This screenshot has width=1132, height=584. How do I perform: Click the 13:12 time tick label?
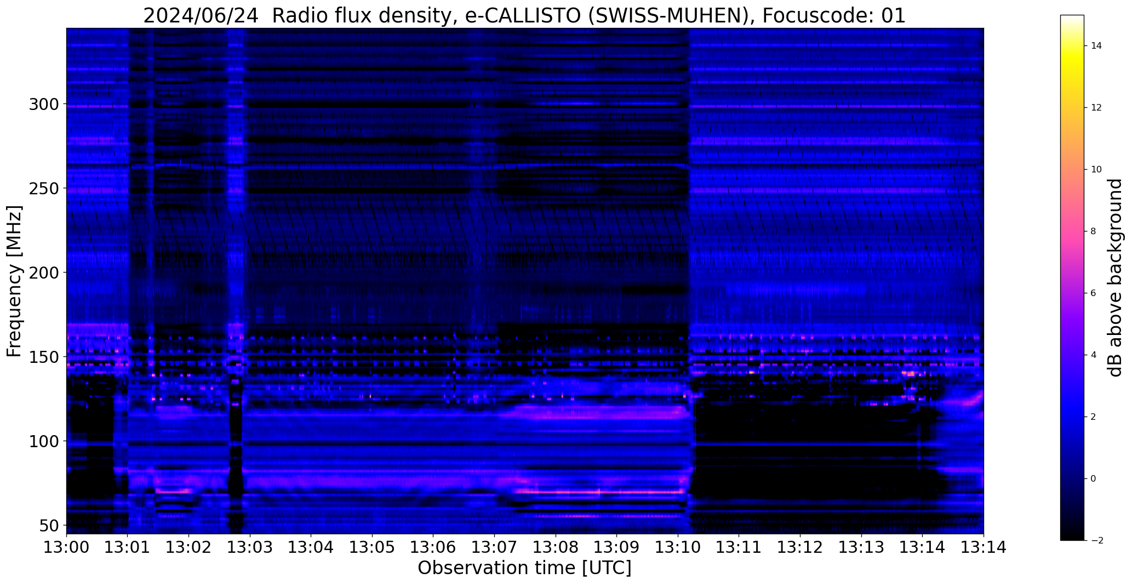800,547
